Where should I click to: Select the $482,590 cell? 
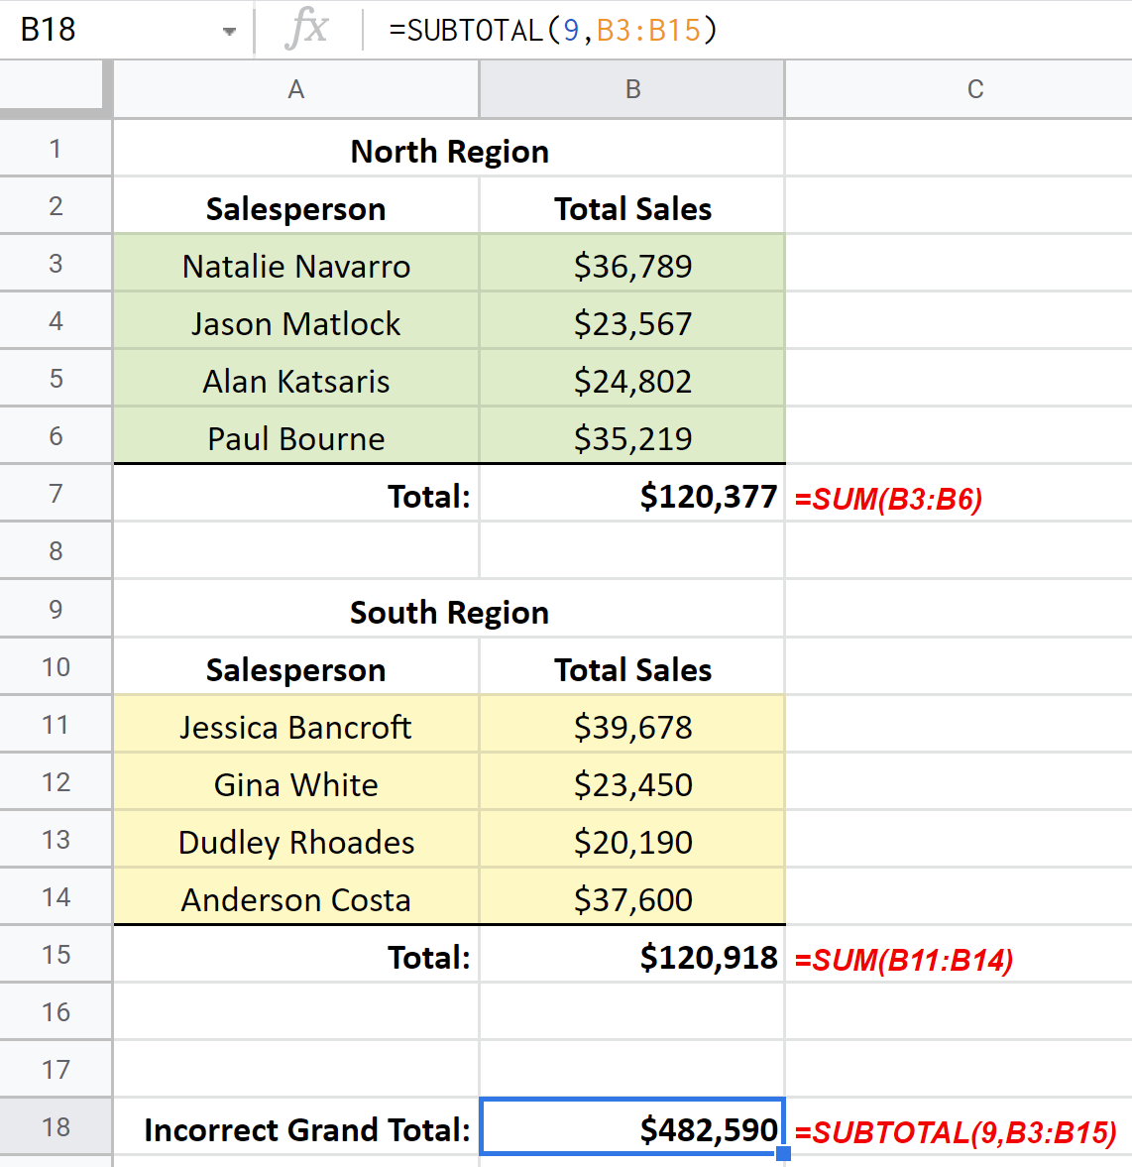point(632,1126)
